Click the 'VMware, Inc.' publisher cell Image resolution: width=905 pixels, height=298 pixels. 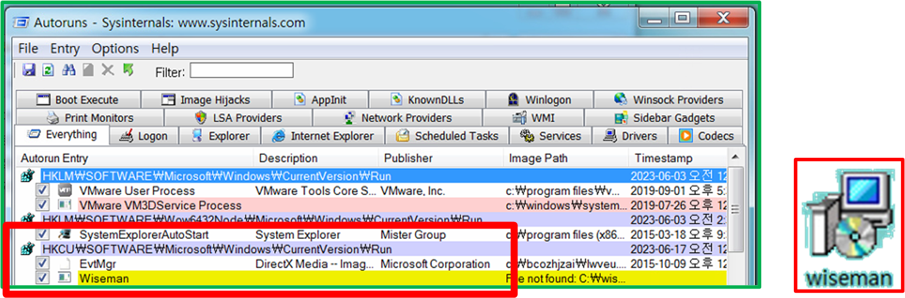[x=413, y=190]
